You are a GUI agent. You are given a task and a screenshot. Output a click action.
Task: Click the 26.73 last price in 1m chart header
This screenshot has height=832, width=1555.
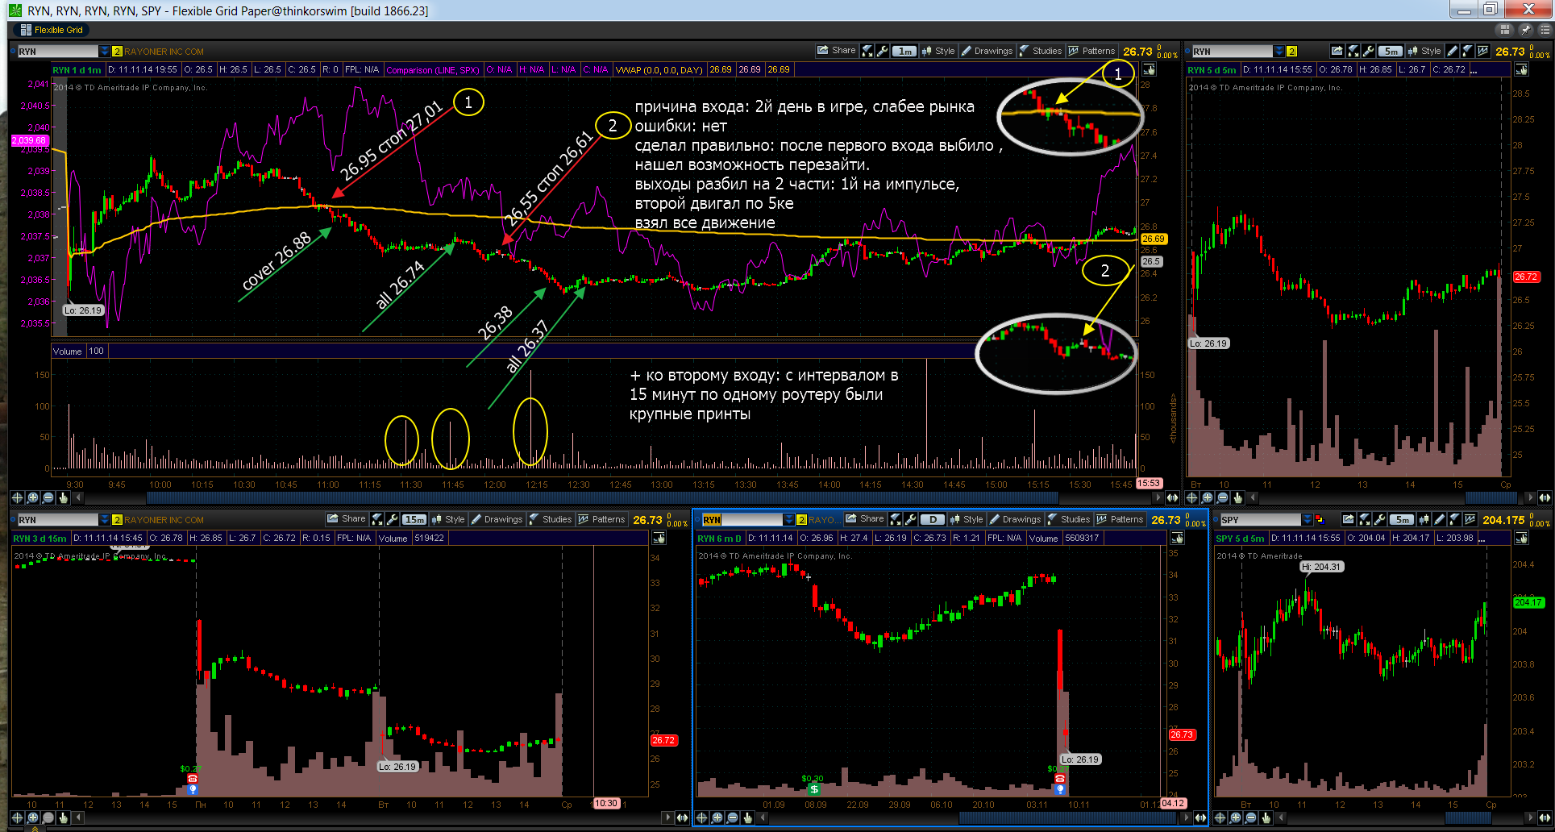pos(1138,51)
